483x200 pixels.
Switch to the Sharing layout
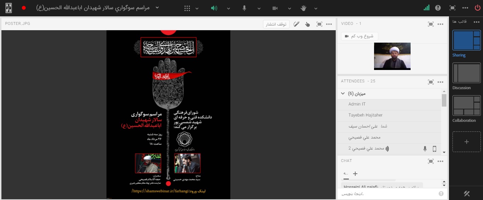pos(467,40)
